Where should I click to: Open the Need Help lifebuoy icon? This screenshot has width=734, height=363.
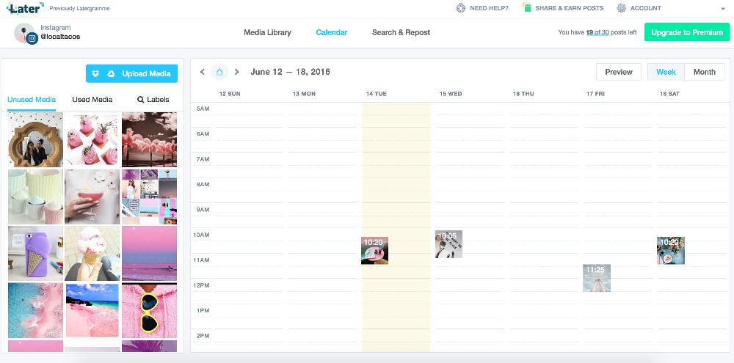pos(461,8)
